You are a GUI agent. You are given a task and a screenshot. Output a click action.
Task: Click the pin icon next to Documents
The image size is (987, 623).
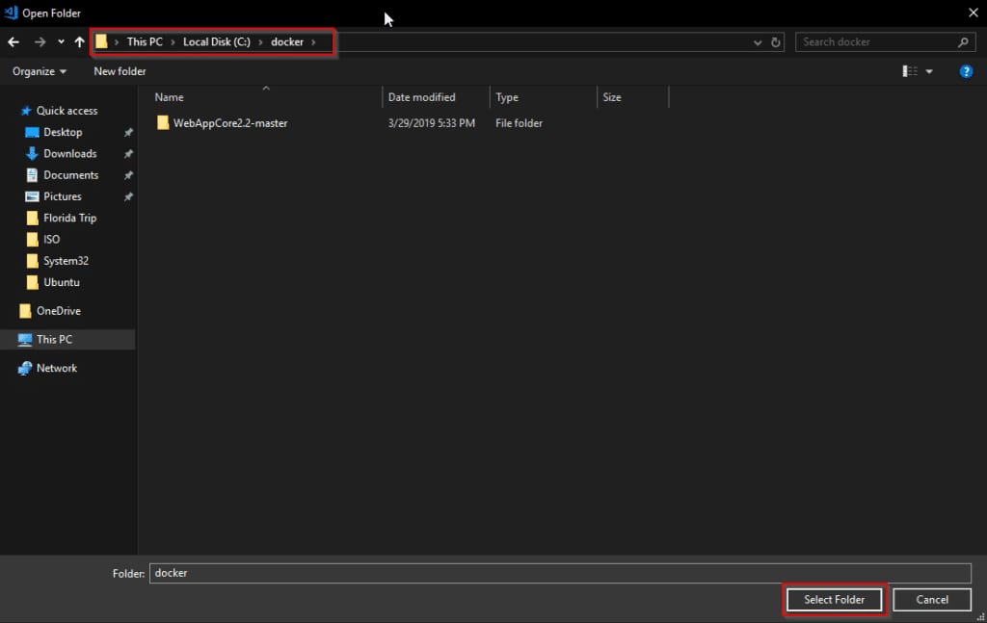click(128, 175)
